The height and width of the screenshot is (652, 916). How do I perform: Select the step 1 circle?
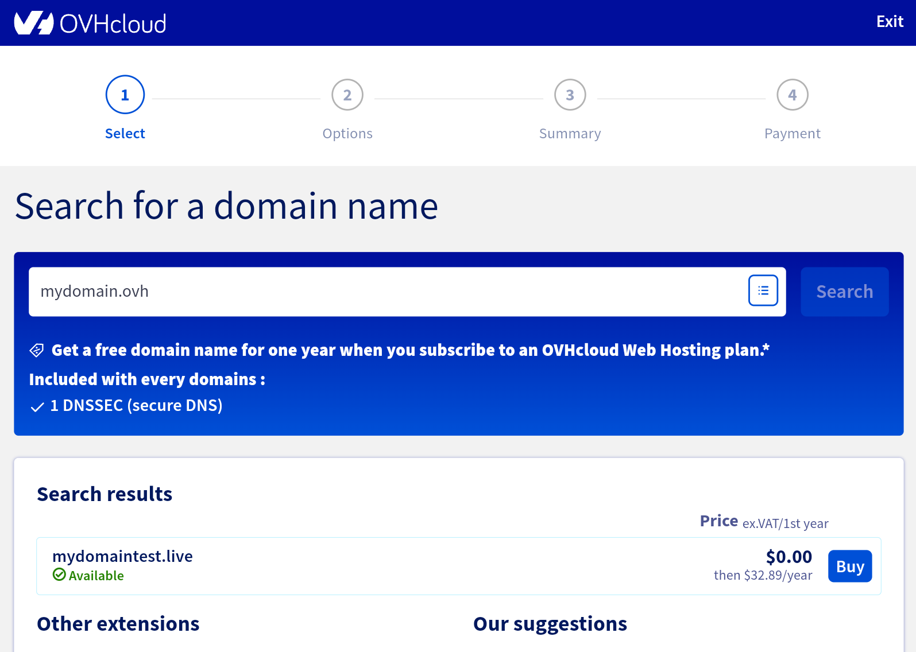point(125,95)
